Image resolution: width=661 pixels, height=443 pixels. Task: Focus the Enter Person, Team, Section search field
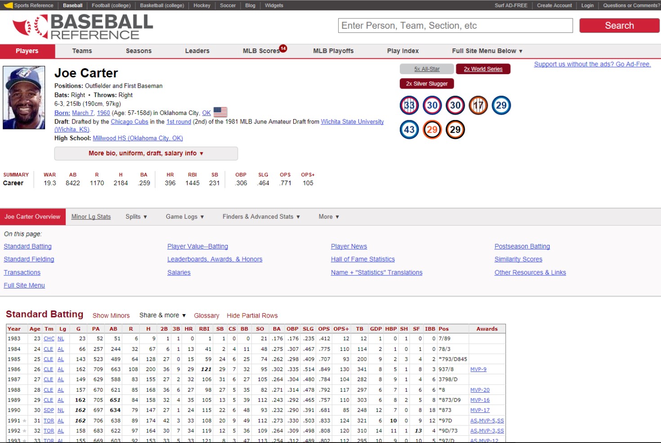[x=456, y=26]
